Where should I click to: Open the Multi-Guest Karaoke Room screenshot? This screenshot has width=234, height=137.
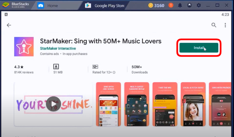(x=137, y=104)
